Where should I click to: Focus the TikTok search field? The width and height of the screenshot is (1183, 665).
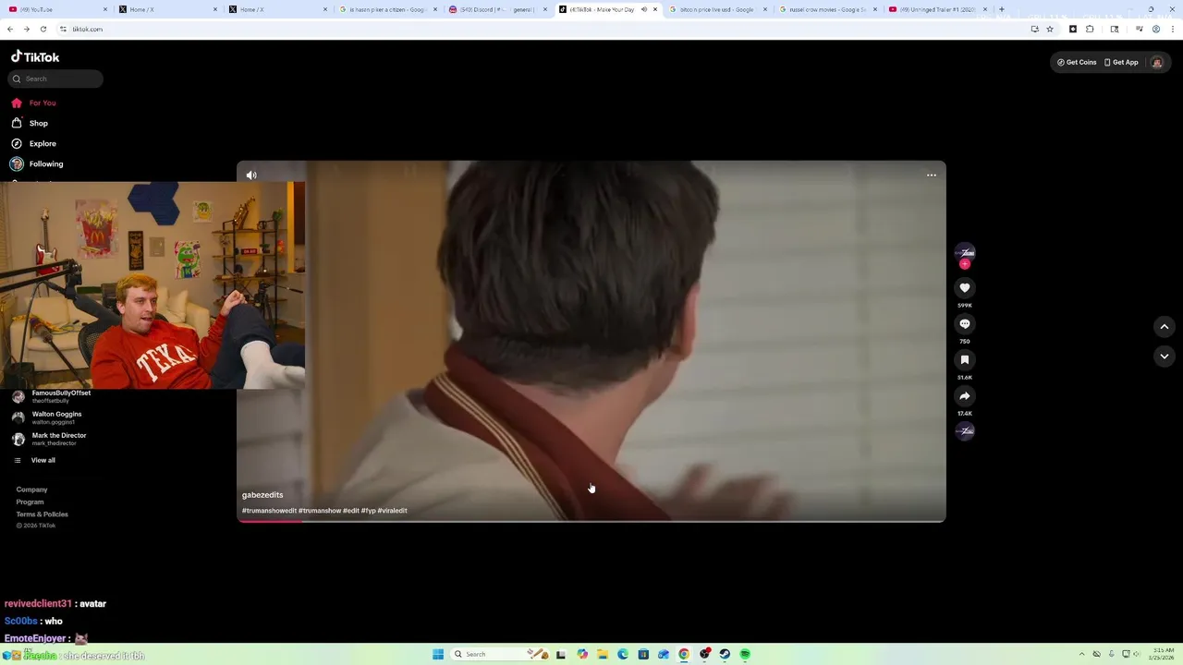click(55, 79)
